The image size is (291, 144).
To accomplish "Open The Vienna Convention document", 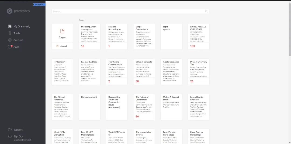I will [x=117, y=72].
